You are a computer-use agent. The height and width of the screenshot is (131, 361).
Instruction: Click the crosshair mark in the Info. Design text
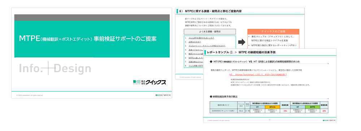[48, 68]
